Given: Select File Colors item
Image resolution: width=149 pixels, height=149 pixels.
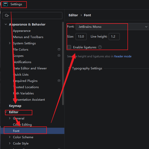Looking at the screenshot, I should [21, 50].
